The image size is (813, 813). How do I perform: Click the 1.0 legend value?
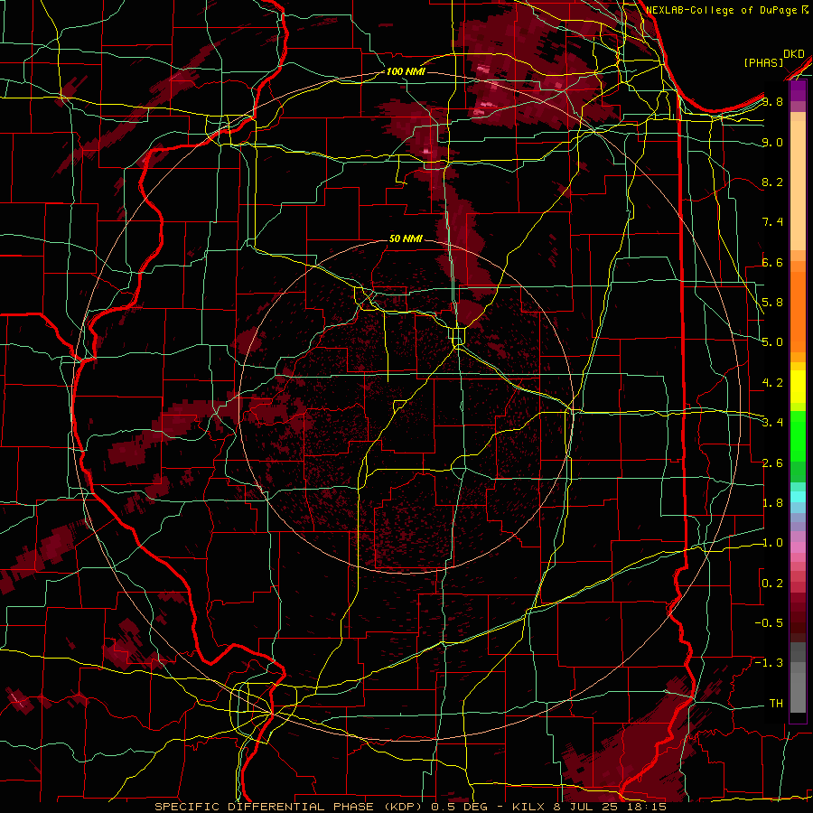pos(772,543)
